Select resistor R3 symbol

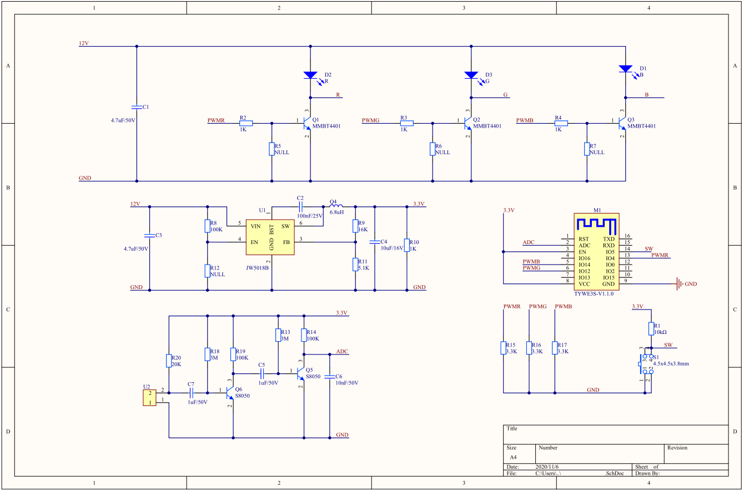pos(406,123)
